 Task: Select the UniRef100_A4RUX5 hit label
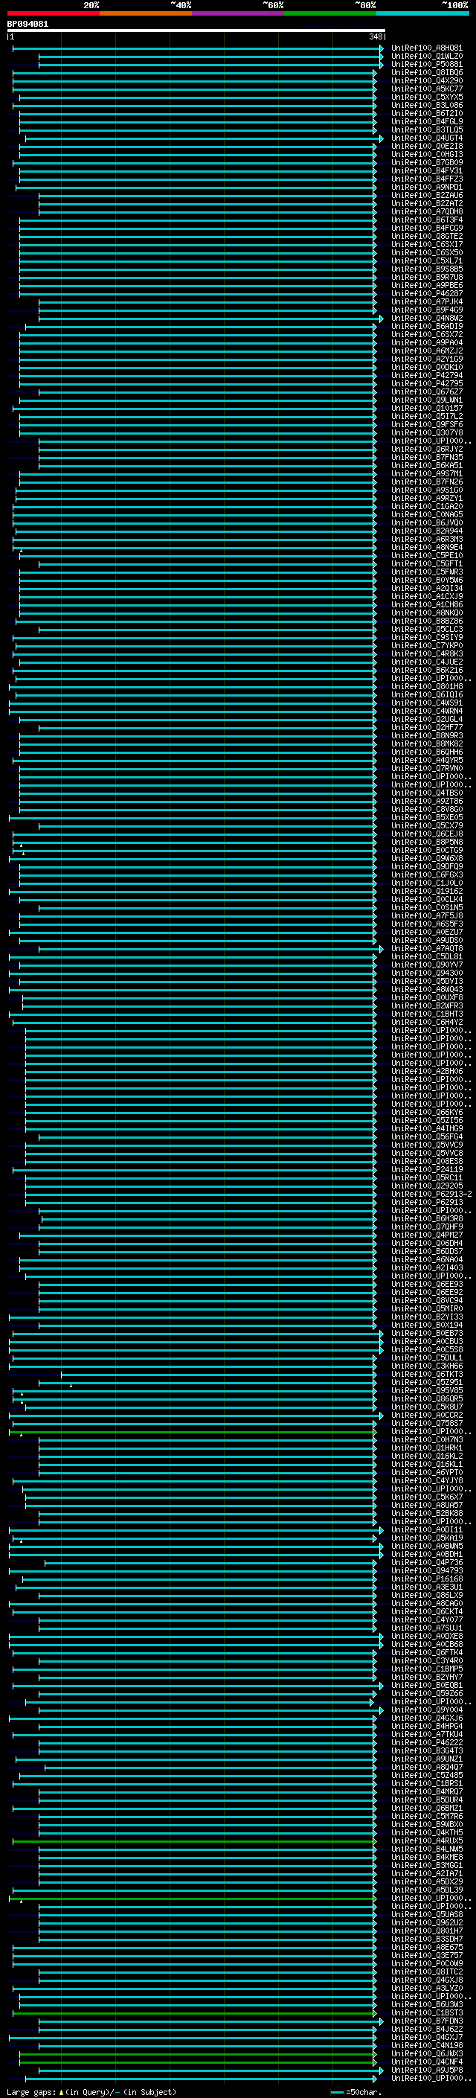point(426,1840)
